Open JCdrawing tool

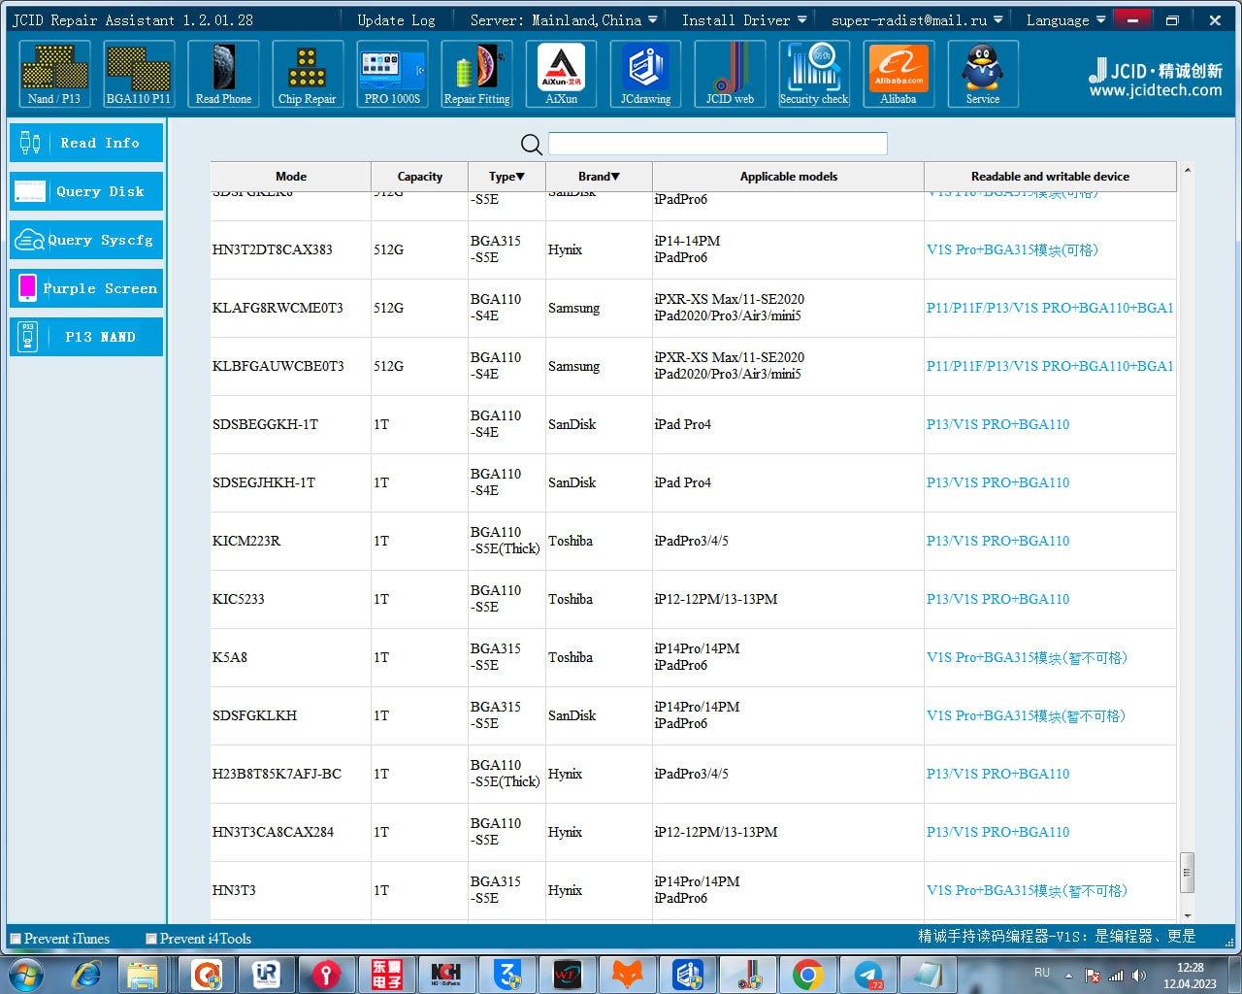[645, 74]
